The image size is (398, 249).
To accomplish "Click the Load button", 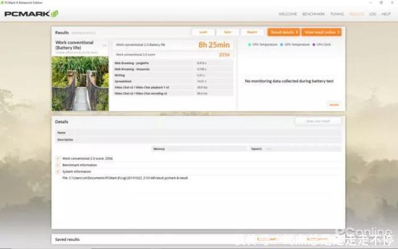I will 203,32.
